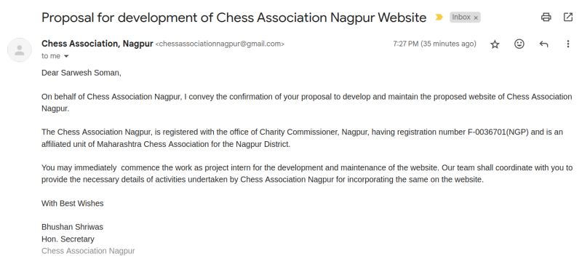Remove the Inbox label with the x
This screenshot has width=582, height=267.
[x=476, y=18]
